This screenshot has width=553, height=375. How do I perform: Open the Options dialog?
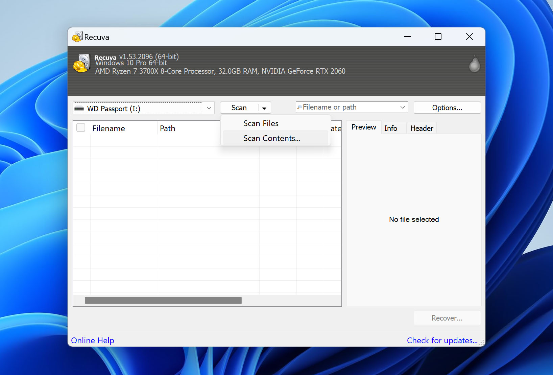pyautogui.click(x=447, y=108)
